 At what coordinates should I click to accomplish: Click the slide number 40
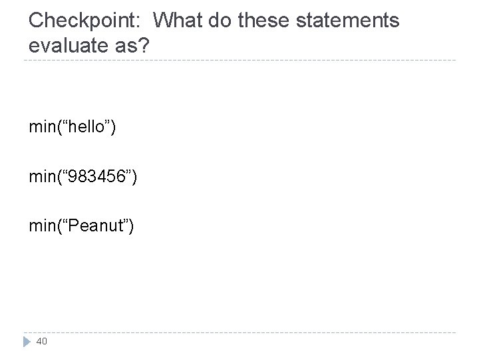coord(41,341)
